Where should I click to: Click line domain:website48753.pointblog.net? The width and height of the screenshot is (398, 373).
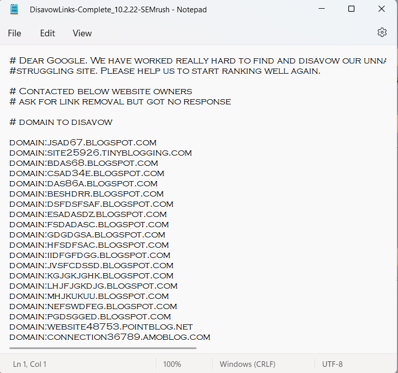tap(101, 327)
